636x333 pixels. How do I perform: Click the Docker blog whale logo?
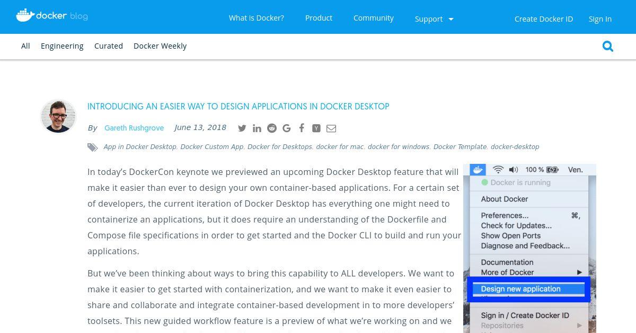[x=52, y=15]
